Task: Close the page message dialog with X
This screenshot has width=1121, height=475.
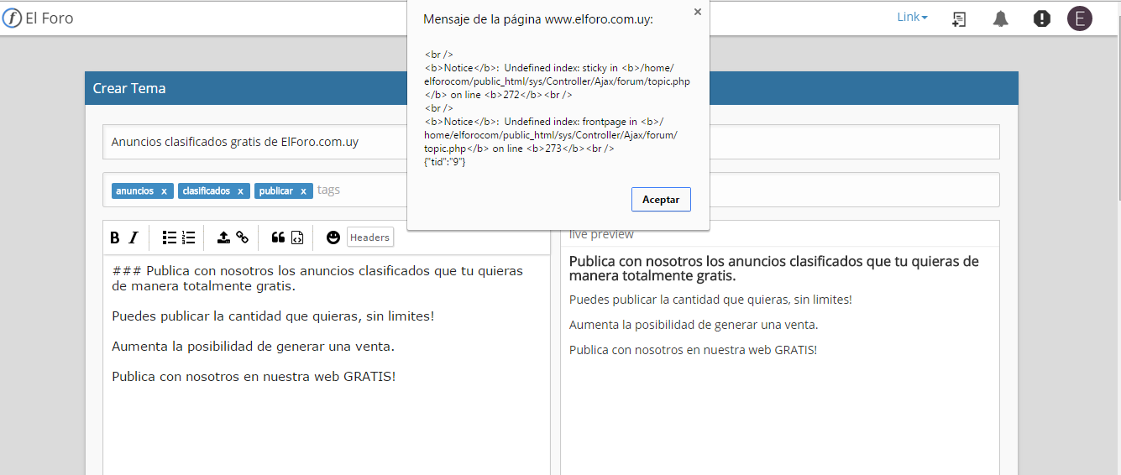Action: click(697, 12)
